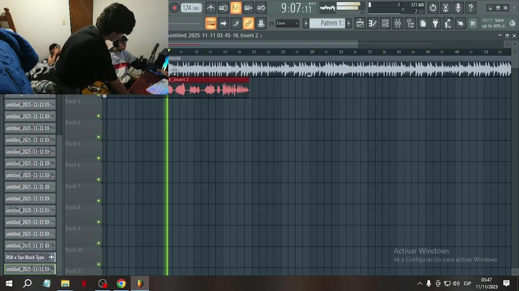This screenshot has height=291, width=519.
Task: Click the arrow left of Pattern 1
Action: 306,23
